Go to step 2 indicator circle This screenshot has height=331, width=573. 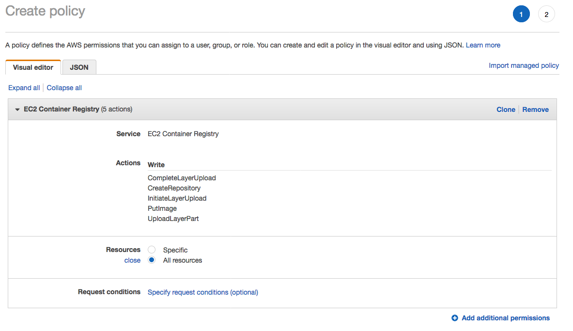point(546,14)
